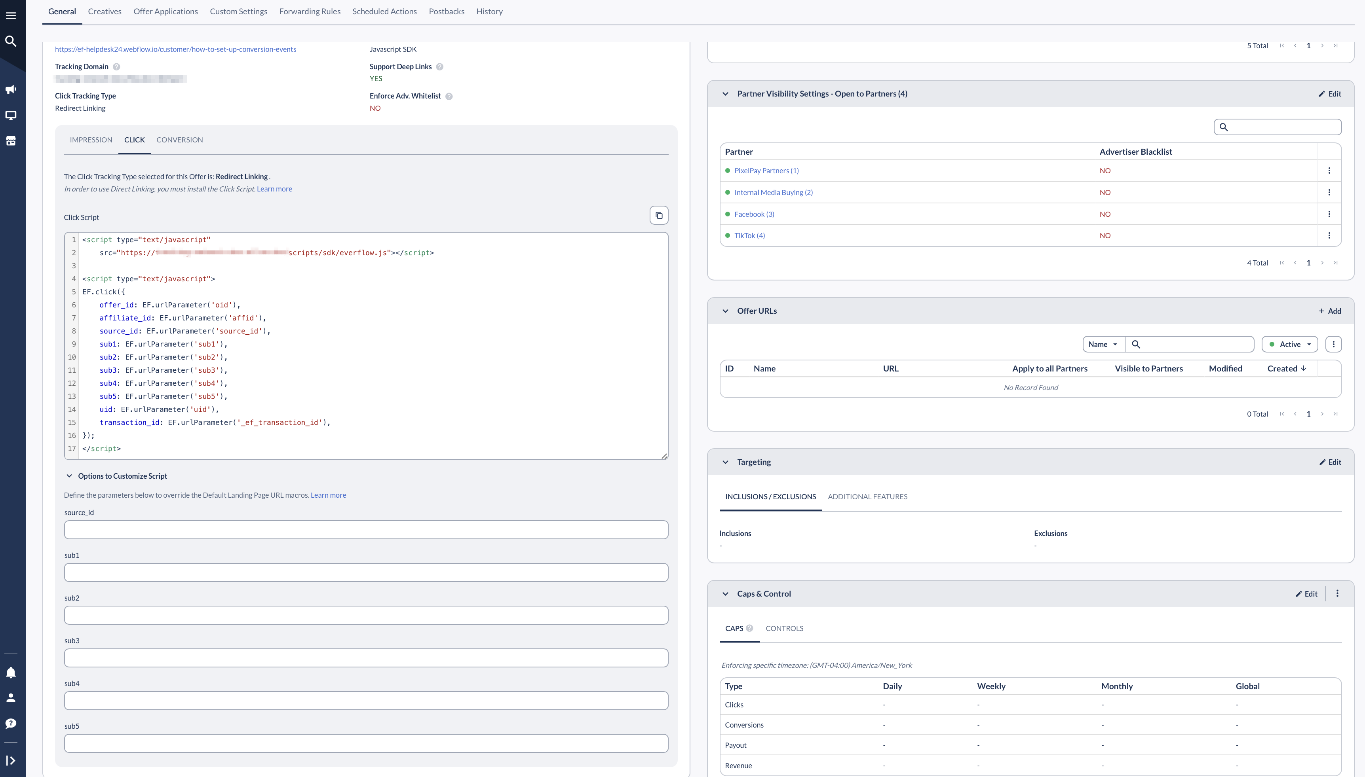Click the Click Script code editor
The width and height of the screenshot is (1365, 777).
pyautogui.click(x=366, y=346)
